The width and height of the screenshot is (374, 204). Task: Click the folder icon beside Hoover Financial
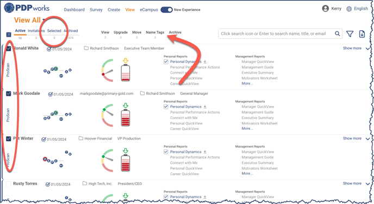[x=81, y=139]
